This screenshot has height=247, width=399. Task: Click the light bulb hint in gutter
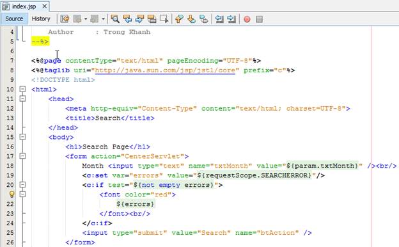(12, 195)
